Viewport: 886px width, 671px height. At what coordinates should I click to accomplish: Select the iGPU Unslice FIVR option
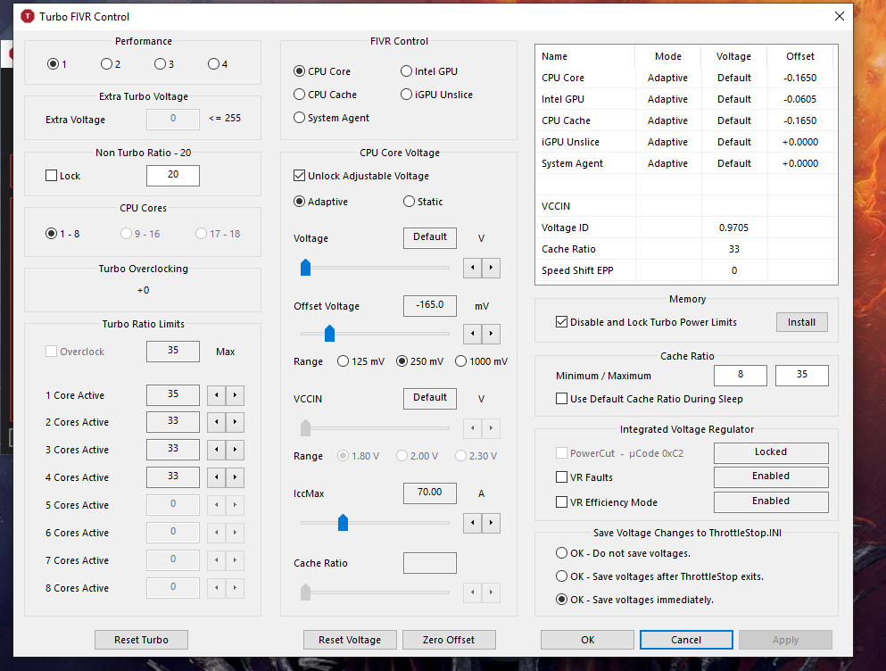(x=437, y=95)
